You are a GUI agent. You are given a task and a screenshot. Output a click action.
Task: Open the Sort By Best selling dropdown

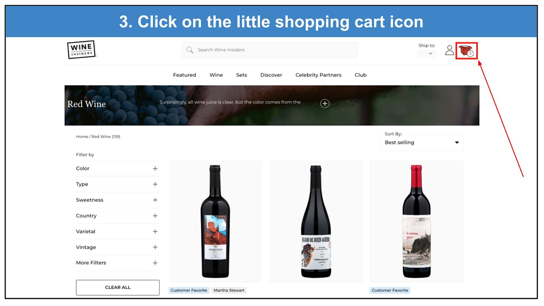tap(422, 142)
